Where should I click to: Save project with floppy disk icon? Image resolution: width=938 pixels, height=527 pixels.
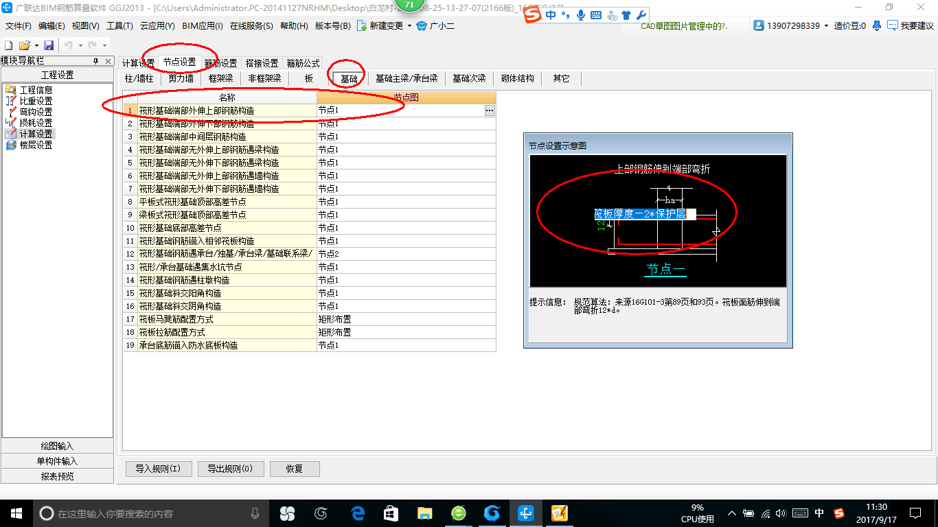pyautogui.click(x=49, y=45)
